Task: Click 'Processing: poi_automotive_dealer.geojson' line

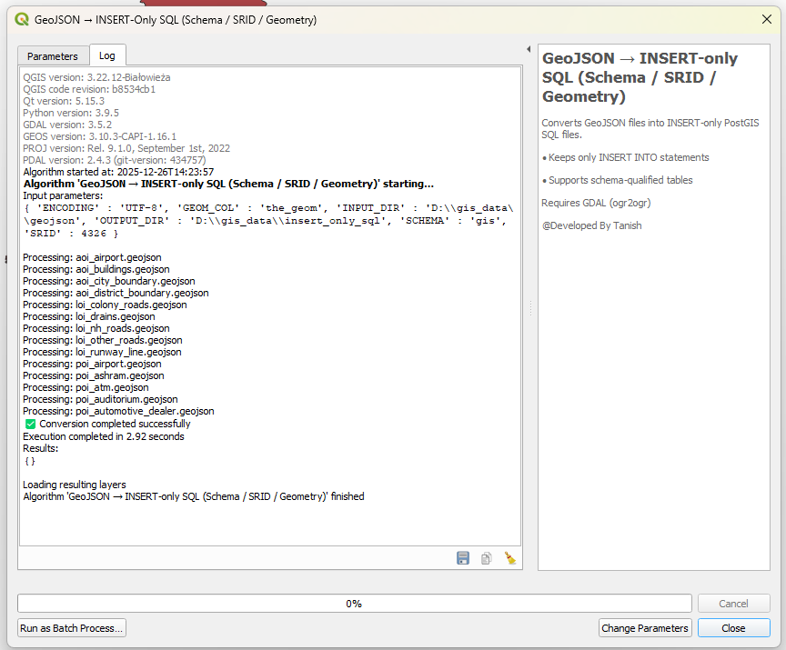Action: (x=119, y=411)
